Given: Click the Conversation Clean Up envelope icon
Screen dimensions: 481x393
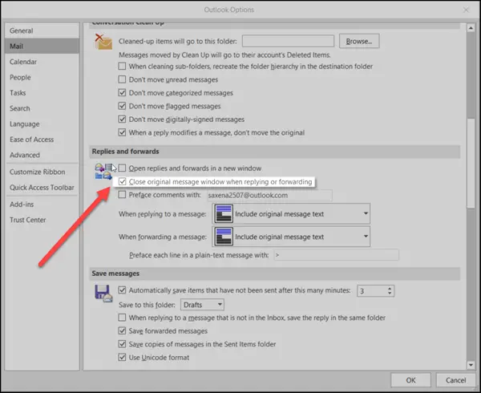Looking at the screenshot, I should point(103,43).
